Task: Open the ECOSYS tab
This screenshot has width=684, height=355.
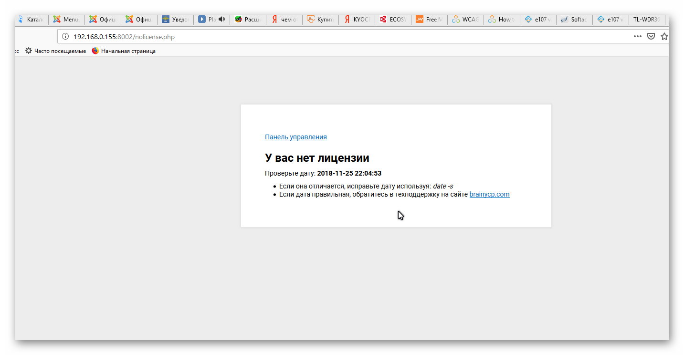Action: click(394, 20)
